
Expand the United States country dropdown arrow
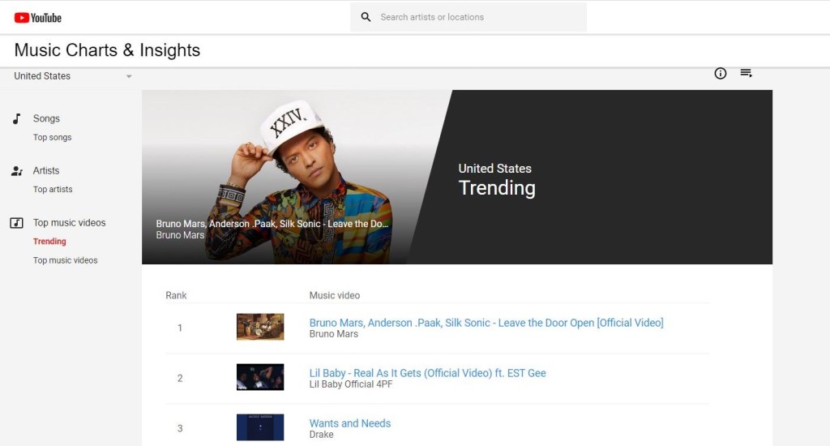[x=129, y=76]
